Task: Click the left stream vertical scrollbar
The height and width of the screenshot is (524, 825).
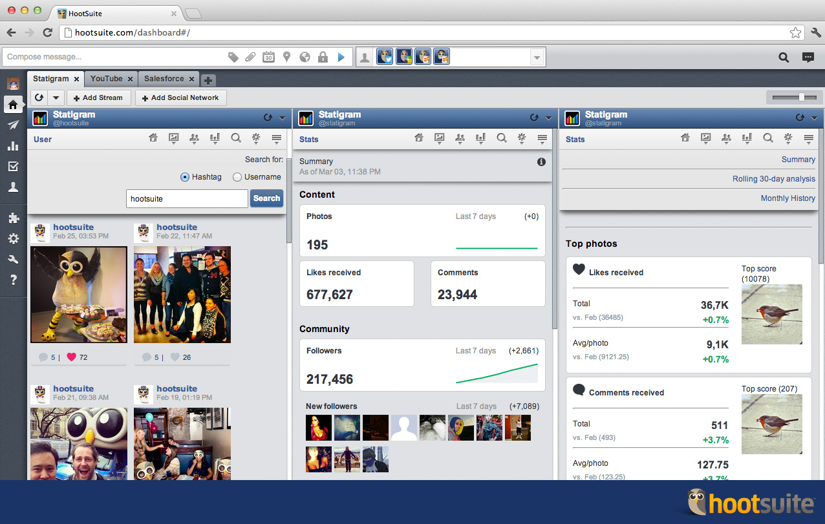Action: [289, 200]
